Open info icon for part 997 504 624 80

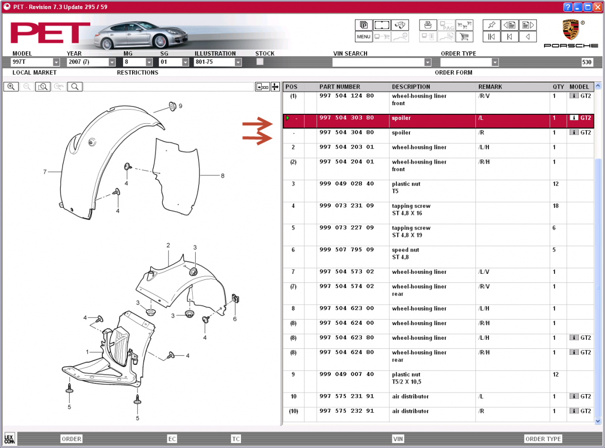[x=574, y=352]
